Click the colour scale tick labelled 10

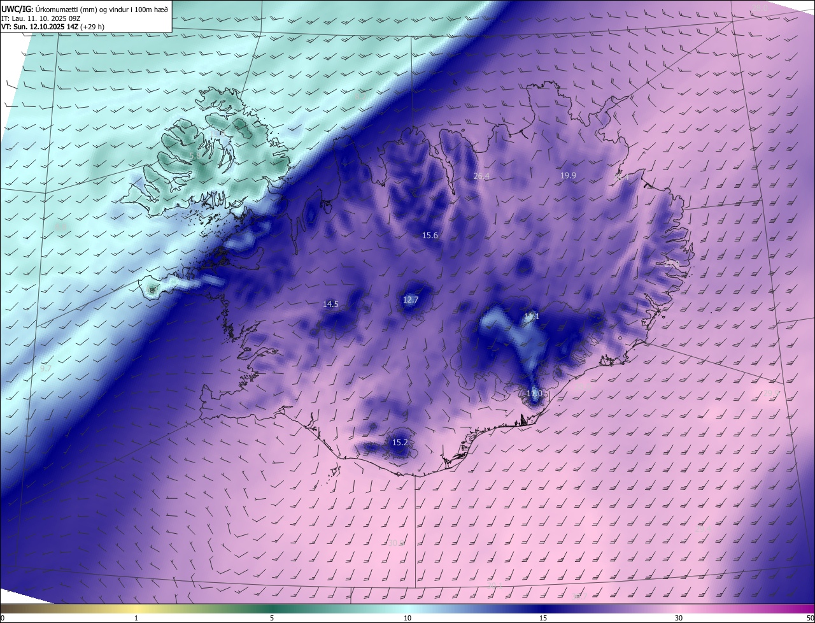407,618
